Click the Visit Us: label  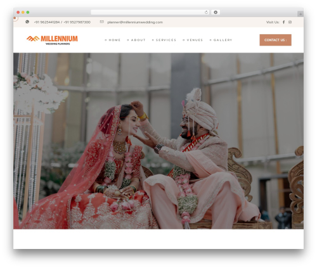click(x=273, y=22)
